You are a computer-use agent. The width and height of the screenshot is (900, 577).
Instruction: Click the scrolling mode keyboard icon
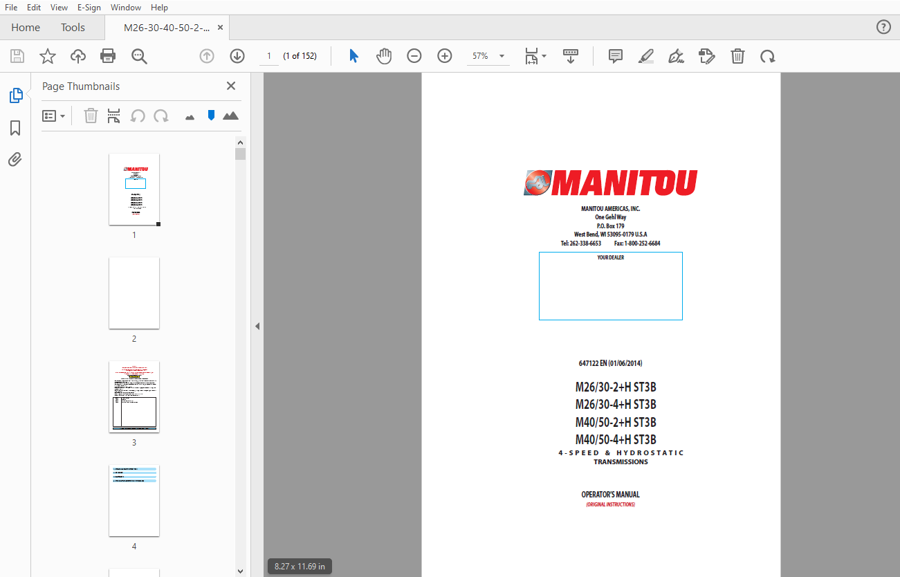pos(571,56)
